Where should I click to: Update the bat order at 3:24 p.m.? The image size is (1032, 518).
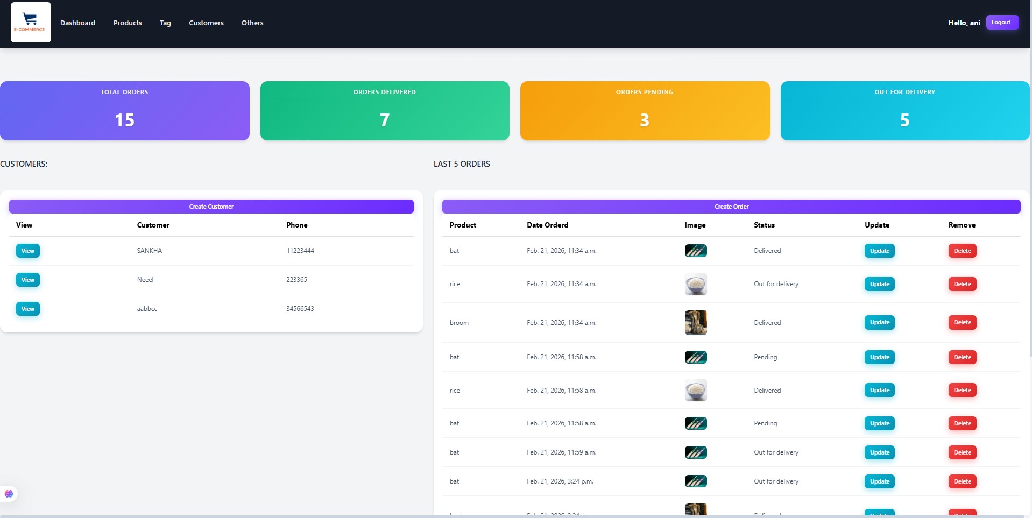pos(879,481)
